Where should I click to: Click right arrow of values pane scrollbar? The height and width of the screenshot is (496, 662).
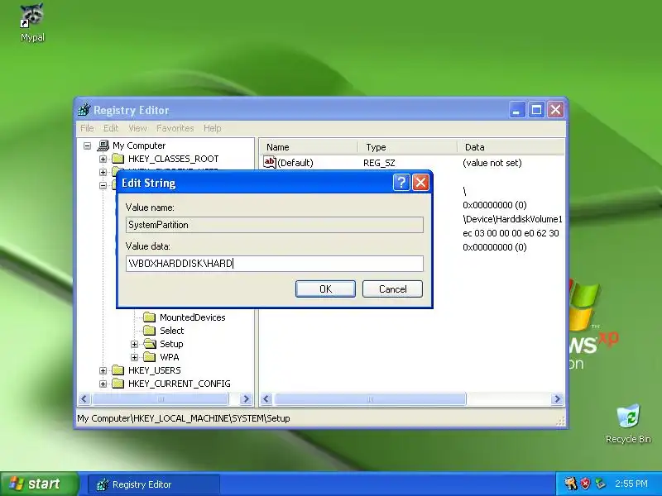coord(557,399)
